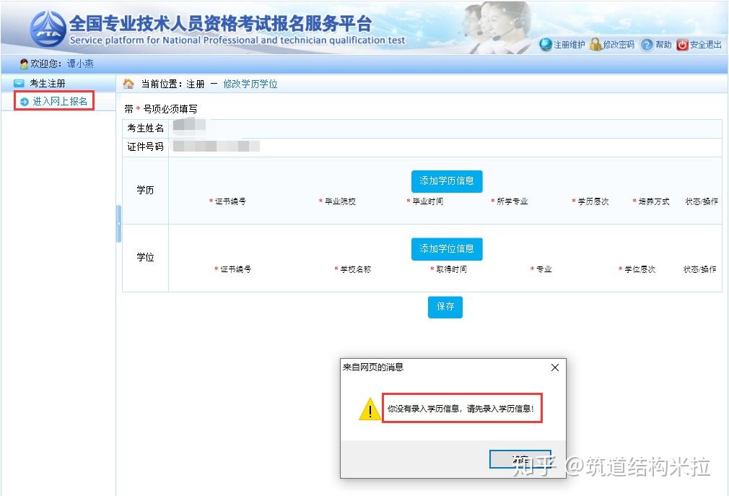Click the arrow icon before 进入网上报名
729x496 pixels.
point(24,101)
